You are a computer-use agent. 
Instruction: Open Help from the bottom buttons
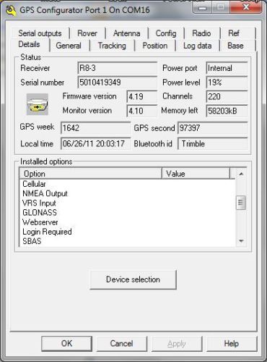232,343
